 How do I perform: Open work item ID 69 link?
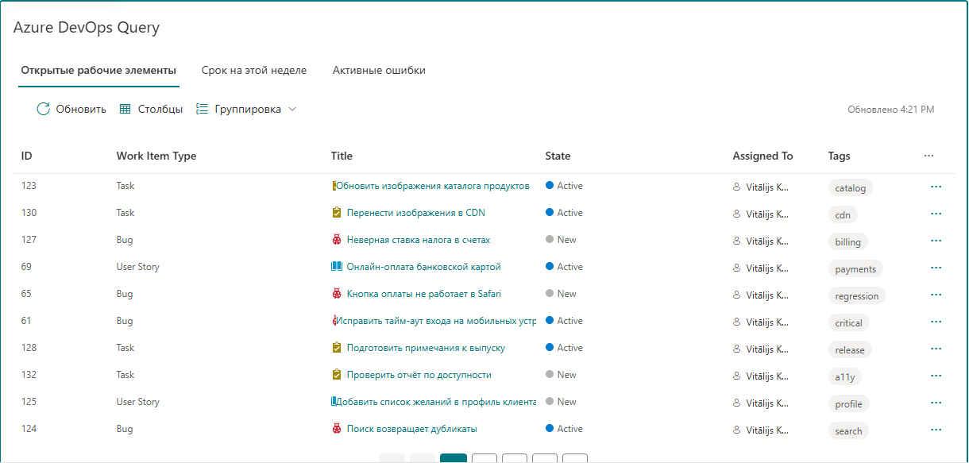(x=26, y=267)
